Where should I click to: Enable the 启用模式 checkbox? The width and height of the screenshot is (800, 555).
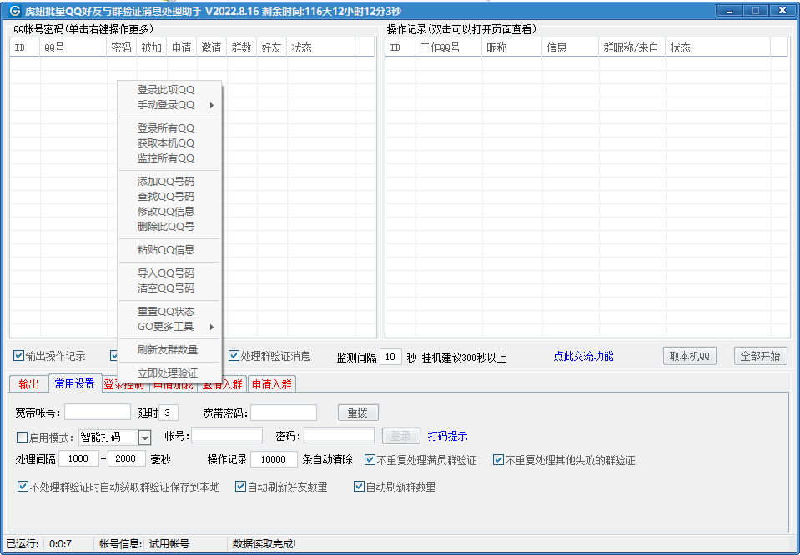[x=22, y=437]
